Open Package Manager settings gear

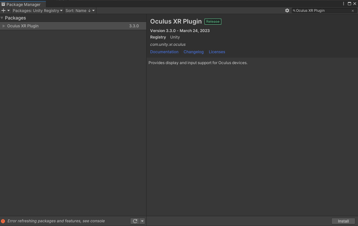(x=287, y=10)
